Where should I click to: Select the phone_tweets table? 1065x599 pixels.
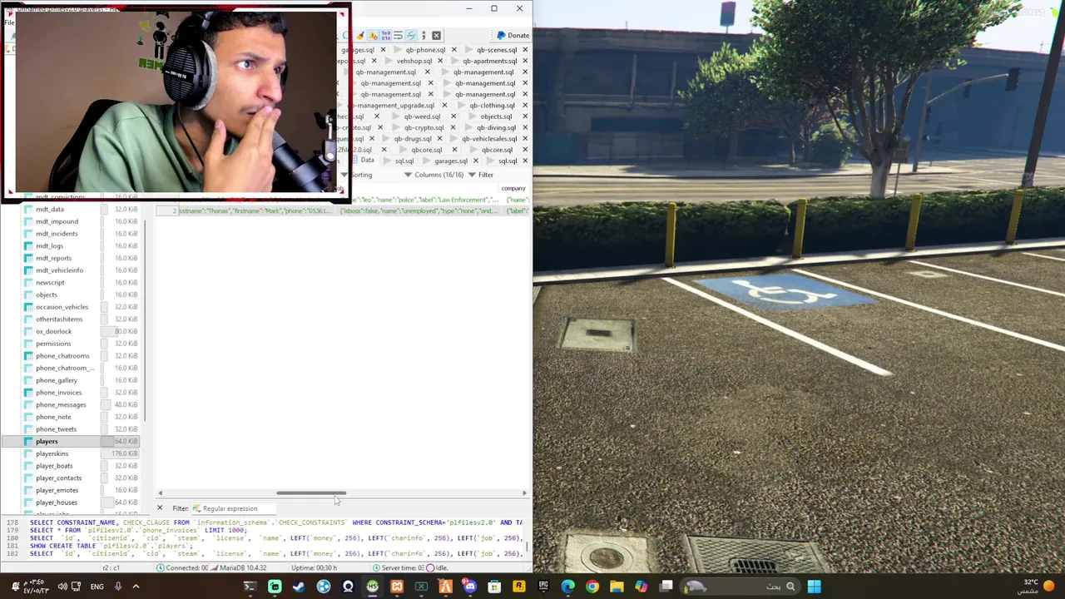[x=56, y=429]
